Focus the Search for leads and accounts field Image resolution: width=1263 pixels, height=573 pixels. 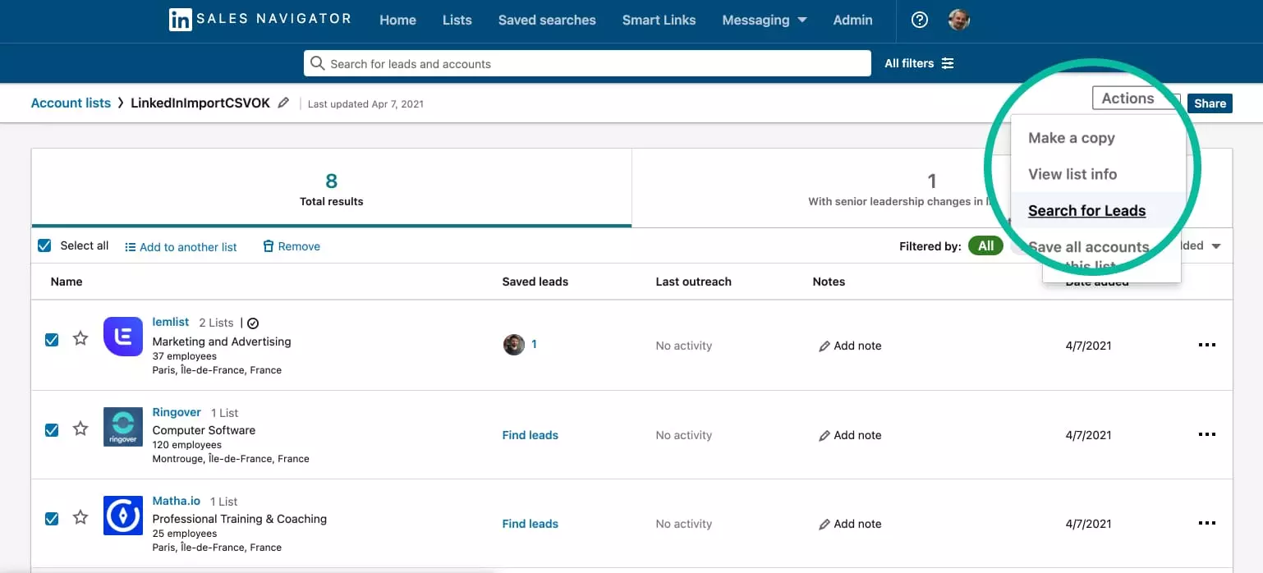tap(587, 63)
